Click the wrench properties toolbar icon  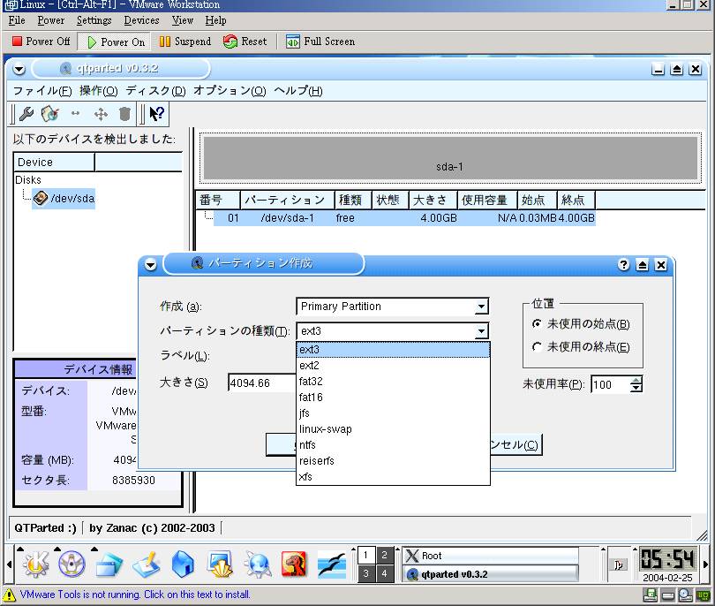pyautogui.click(x=26, y=114)
